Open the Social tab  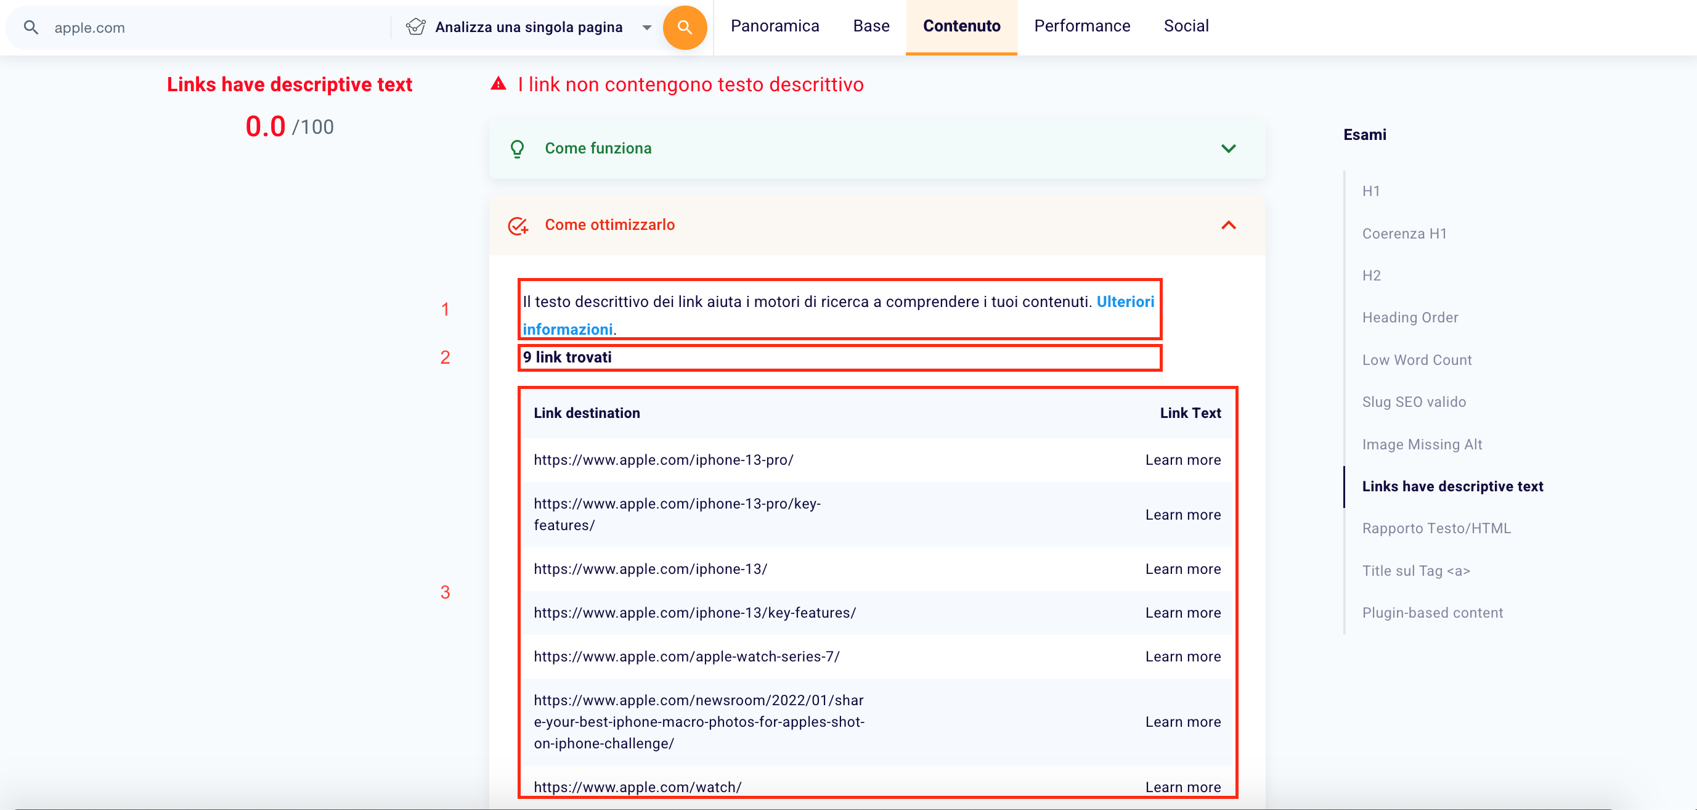[1186, 27]
